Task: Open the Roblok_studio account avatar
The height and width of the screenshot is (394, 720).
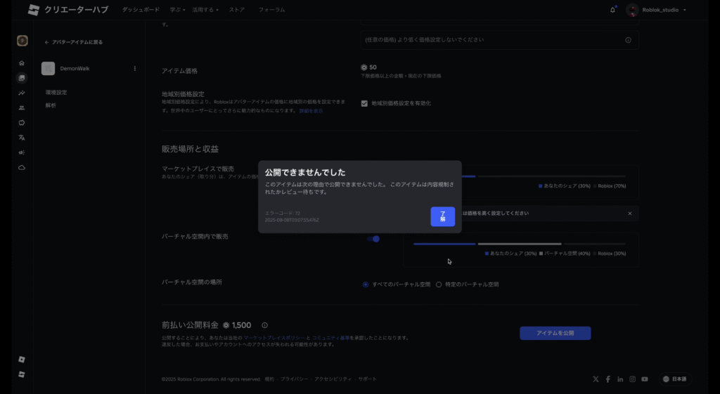Action: [x=632, y=10]
